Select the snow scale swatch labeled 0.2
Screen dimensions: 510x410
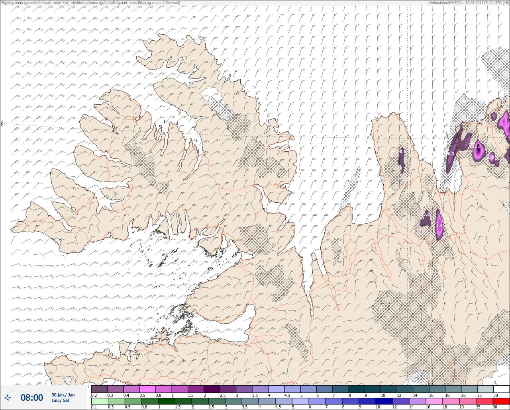pyautogui.click(x=99, y=389)
